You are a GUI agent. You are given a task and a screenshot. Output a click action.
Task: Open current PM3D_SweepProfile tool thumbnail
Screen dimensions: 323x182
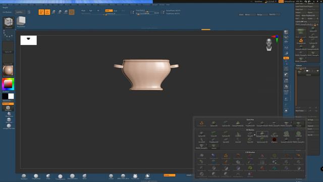[301, 32]
